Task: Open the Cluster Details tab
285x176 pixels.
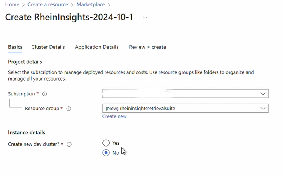Action: point(48,47)
